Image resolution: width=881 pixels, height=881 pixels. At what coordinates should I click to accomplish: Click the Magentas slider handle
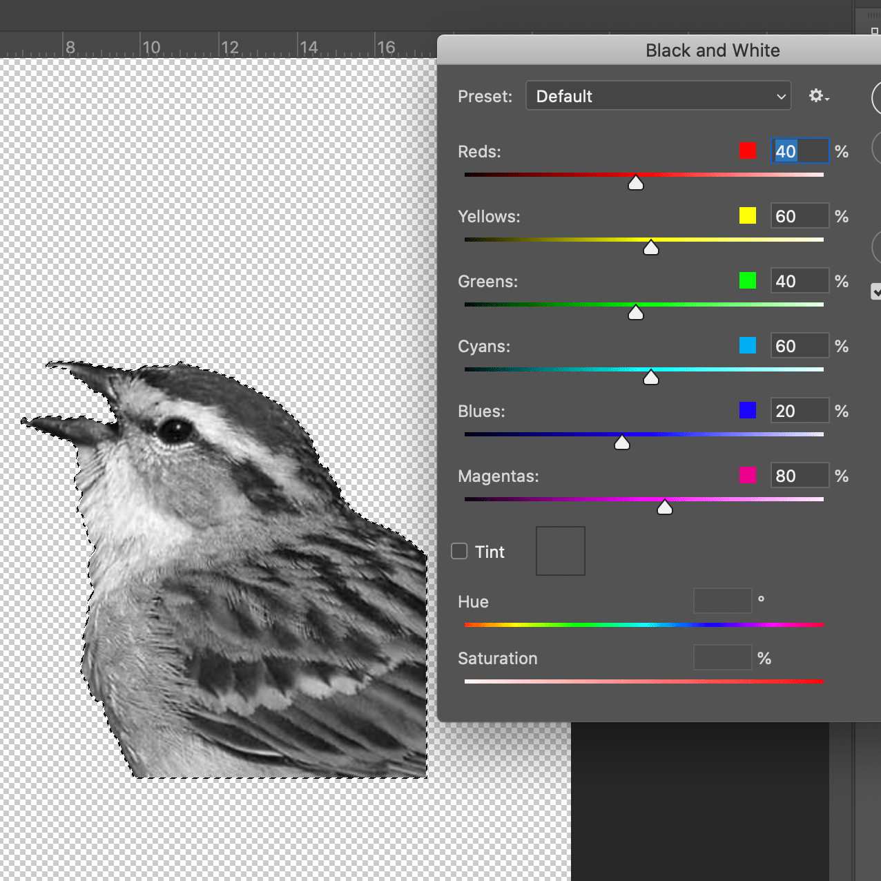[x=665, y=507]
